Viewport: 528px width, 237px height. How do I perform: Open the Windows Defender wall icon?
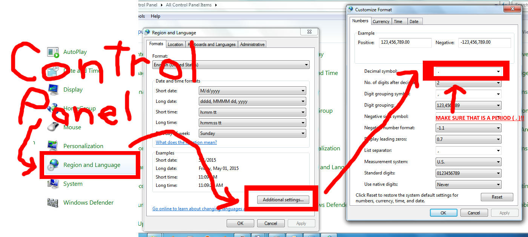pos(53,203)
